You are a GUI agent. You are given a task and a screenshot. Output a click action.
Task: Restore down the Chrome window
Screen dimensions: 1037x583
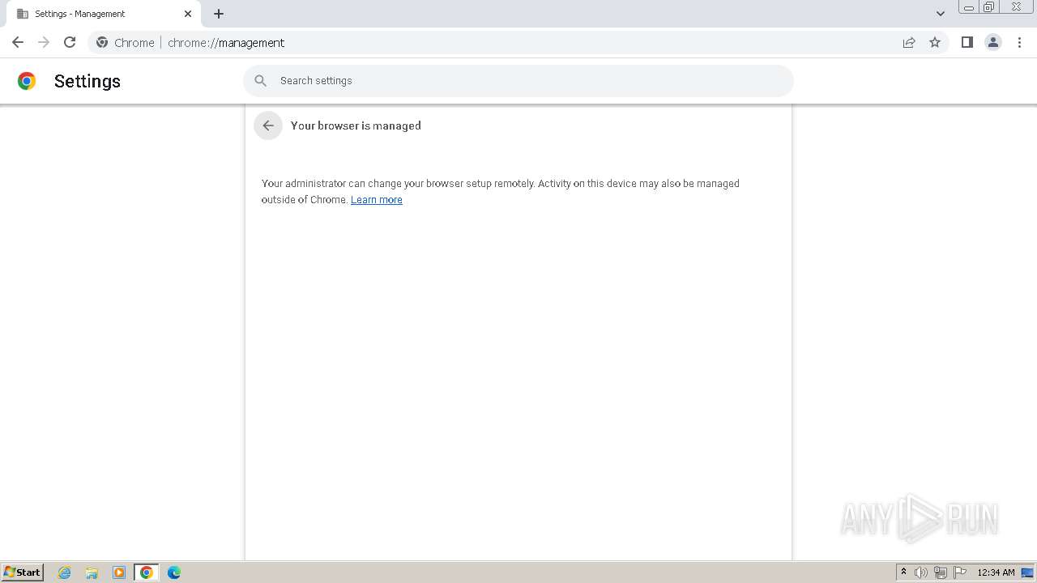click(x=989, y=7)
